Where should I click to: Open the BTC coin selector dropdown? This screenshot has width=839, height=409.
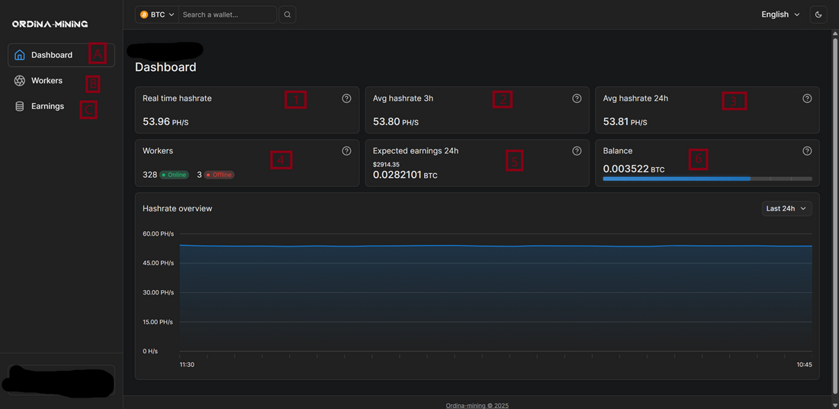click(x=157, y=15)
